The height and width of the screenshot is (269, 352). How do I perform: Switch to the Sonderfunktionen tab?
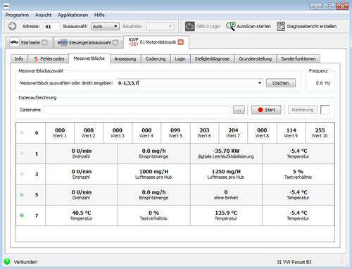[x=298, y=58]
